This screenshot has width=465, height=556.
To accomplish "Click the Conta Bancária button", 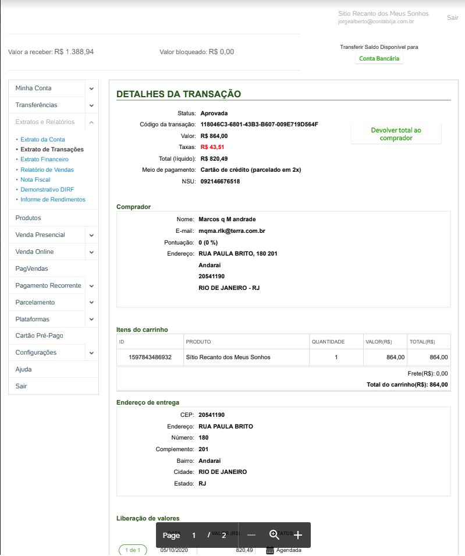I will 379,58.
